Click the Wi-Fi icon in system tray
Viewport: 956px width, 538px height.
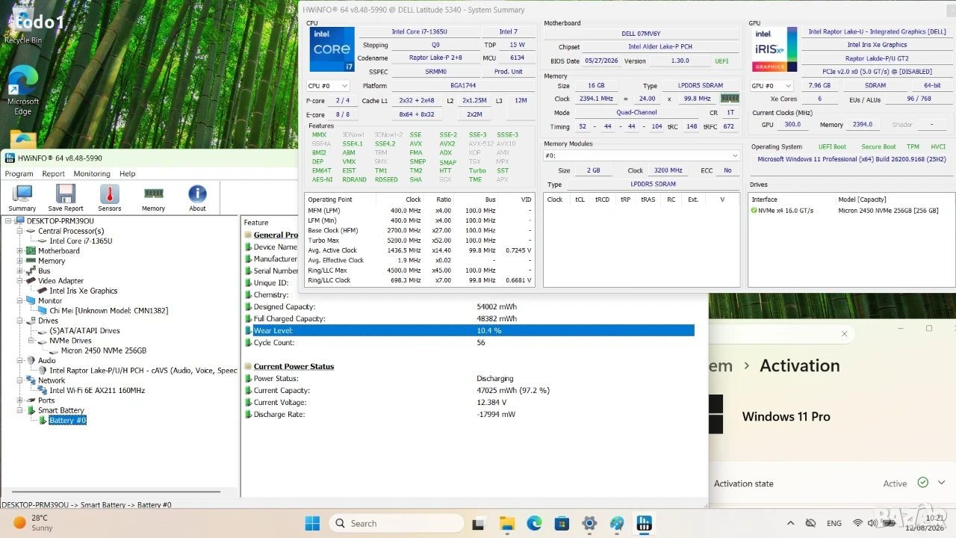[x=857, y=523]
